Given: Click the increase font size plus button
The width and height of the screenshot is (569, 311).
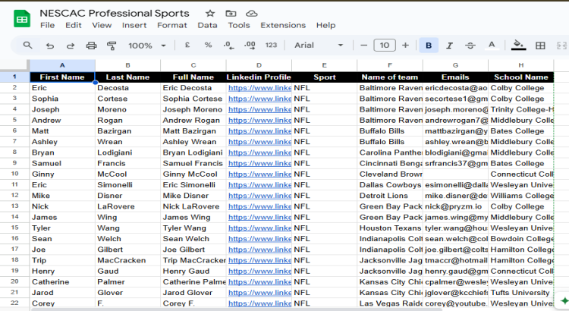Looking at the screenshot, I should (405, 46).
